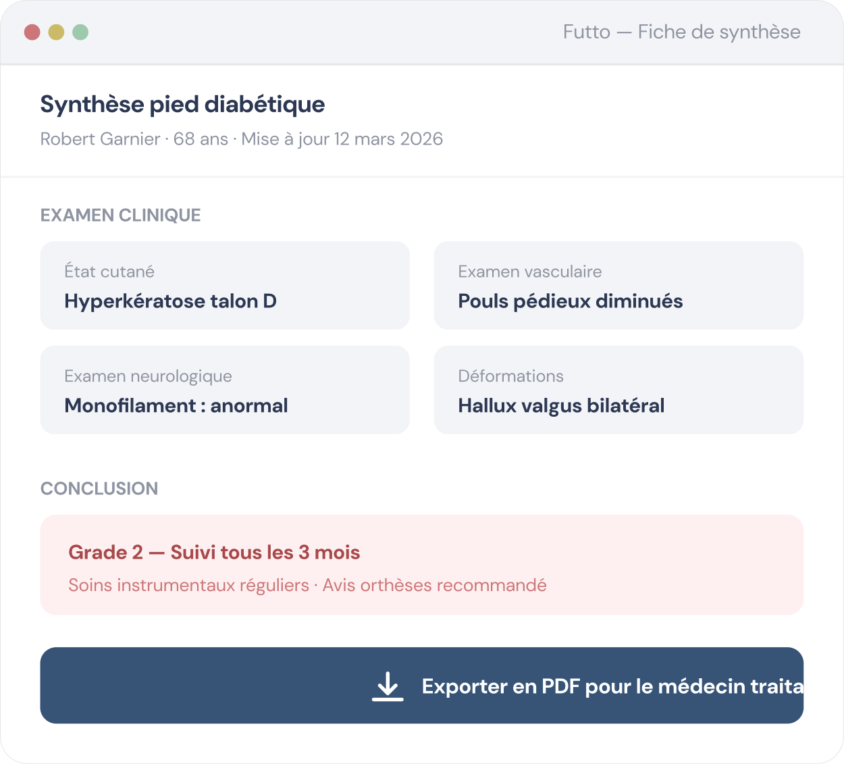Click Soins instrumentaux réguliers recommendation text
The image size is (844, 764).
(188, 585)
